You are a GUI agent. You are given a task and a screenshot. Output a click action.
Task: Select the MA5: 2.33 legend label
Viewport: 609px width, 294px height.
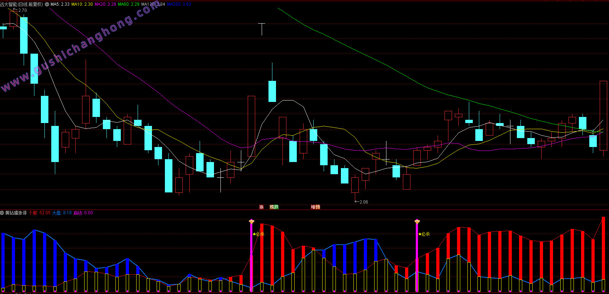click(60, 4)
